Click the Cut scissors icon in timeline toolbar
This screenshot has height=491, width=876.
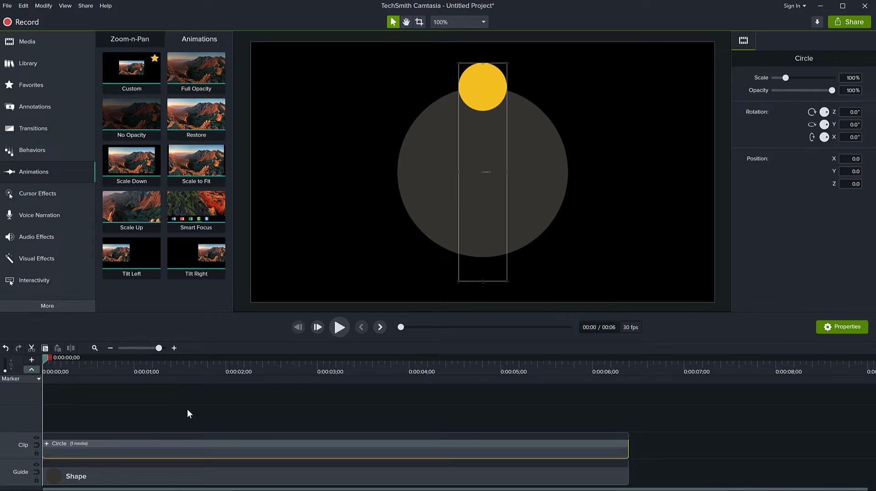(x=31, y=348)
